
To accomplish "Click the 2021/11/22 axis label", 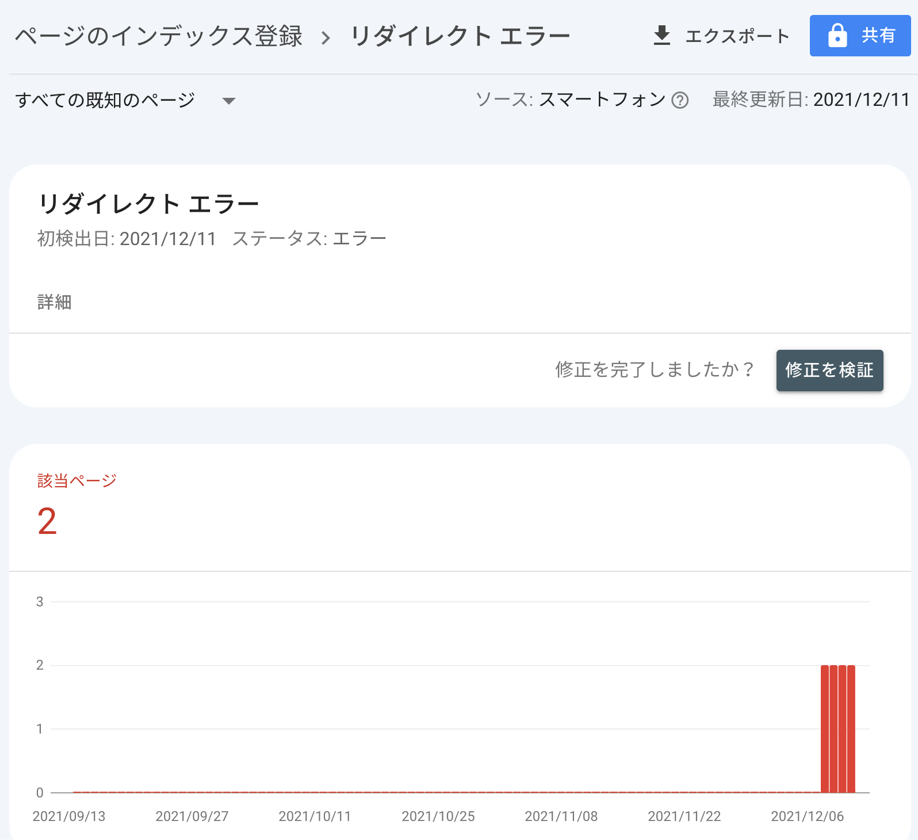I will 684,816.
